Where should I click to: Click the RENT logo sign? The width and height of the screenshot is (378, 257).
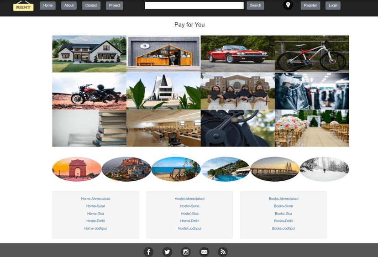[23, 6]
